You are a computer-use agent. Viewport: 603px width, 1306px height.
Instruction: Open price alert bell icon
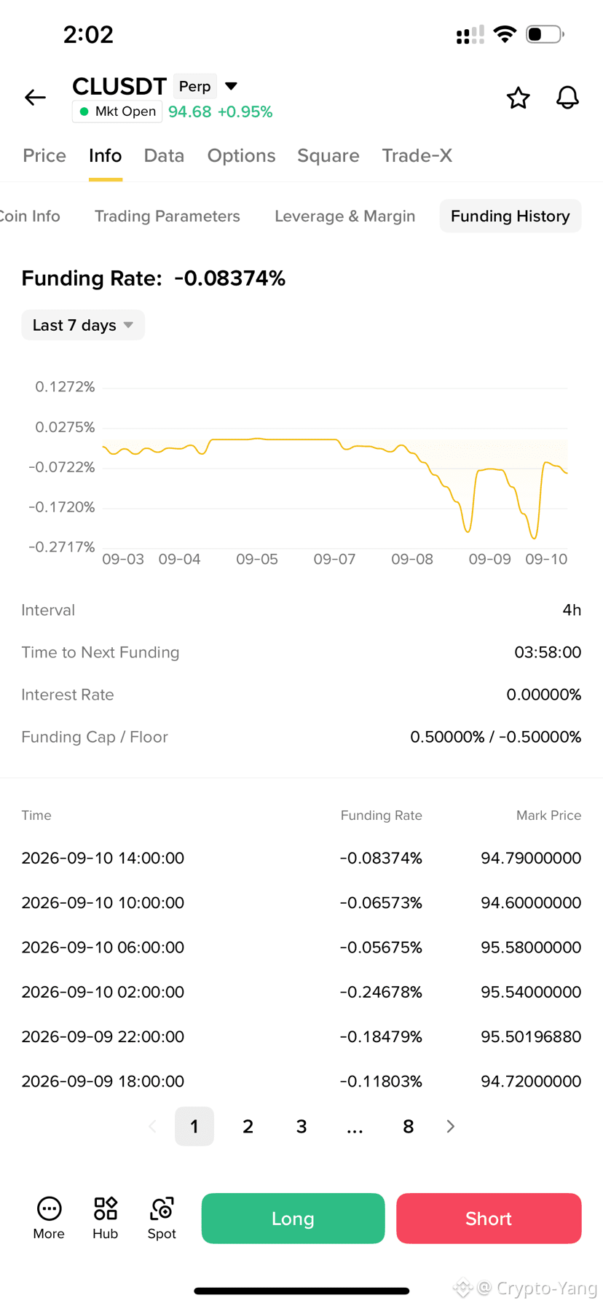(567, 98)
